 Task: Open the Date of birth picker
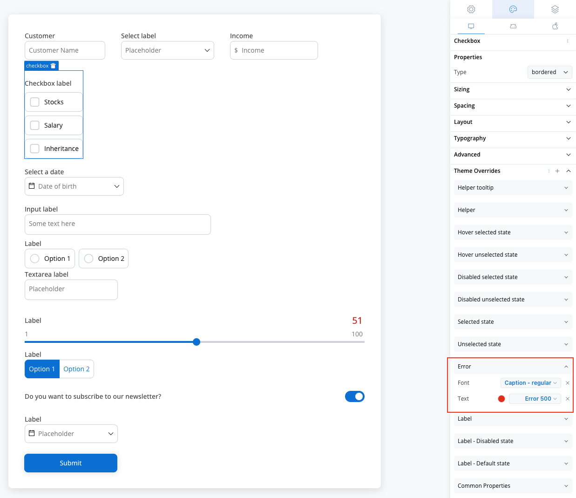(74, 186)
